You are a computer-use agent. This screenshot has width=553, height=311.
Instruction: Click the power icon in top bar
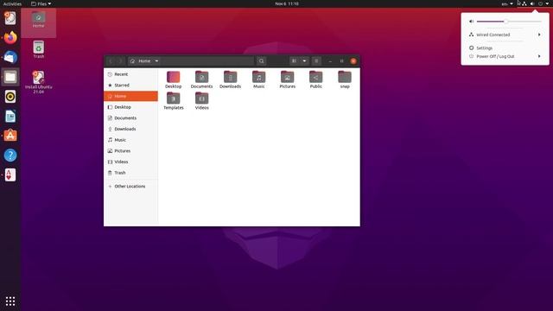540,3
